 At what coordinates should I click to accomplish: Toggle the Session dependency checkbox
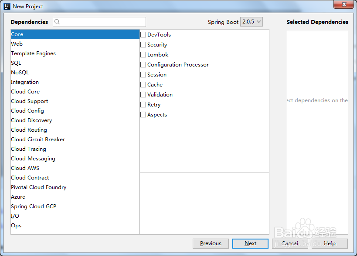click(x=143, y=74)
